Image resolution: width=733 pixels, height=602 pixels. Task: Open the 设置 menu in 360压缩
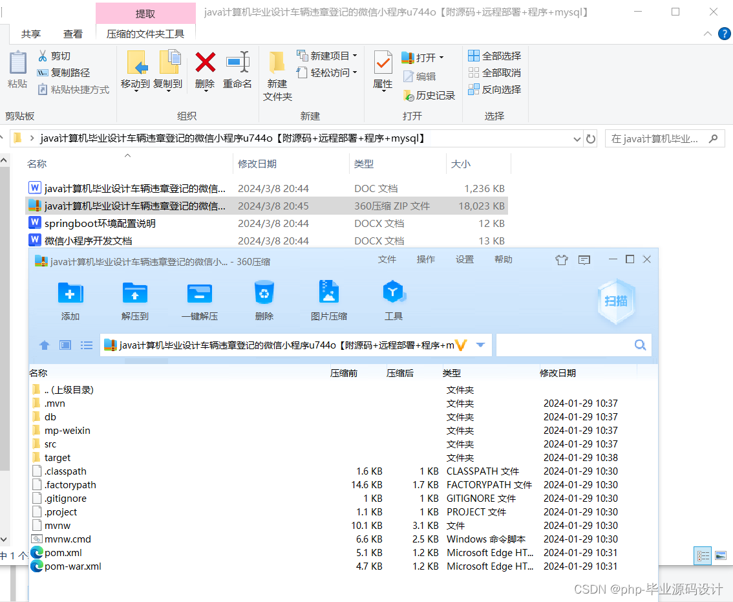click(464, 259)
